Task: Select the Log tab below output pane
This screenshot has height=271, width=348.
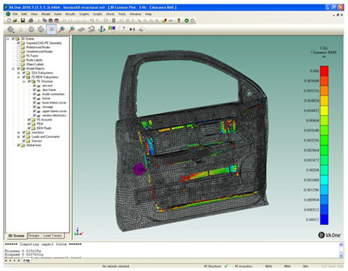Action: [x=26, y=260]
